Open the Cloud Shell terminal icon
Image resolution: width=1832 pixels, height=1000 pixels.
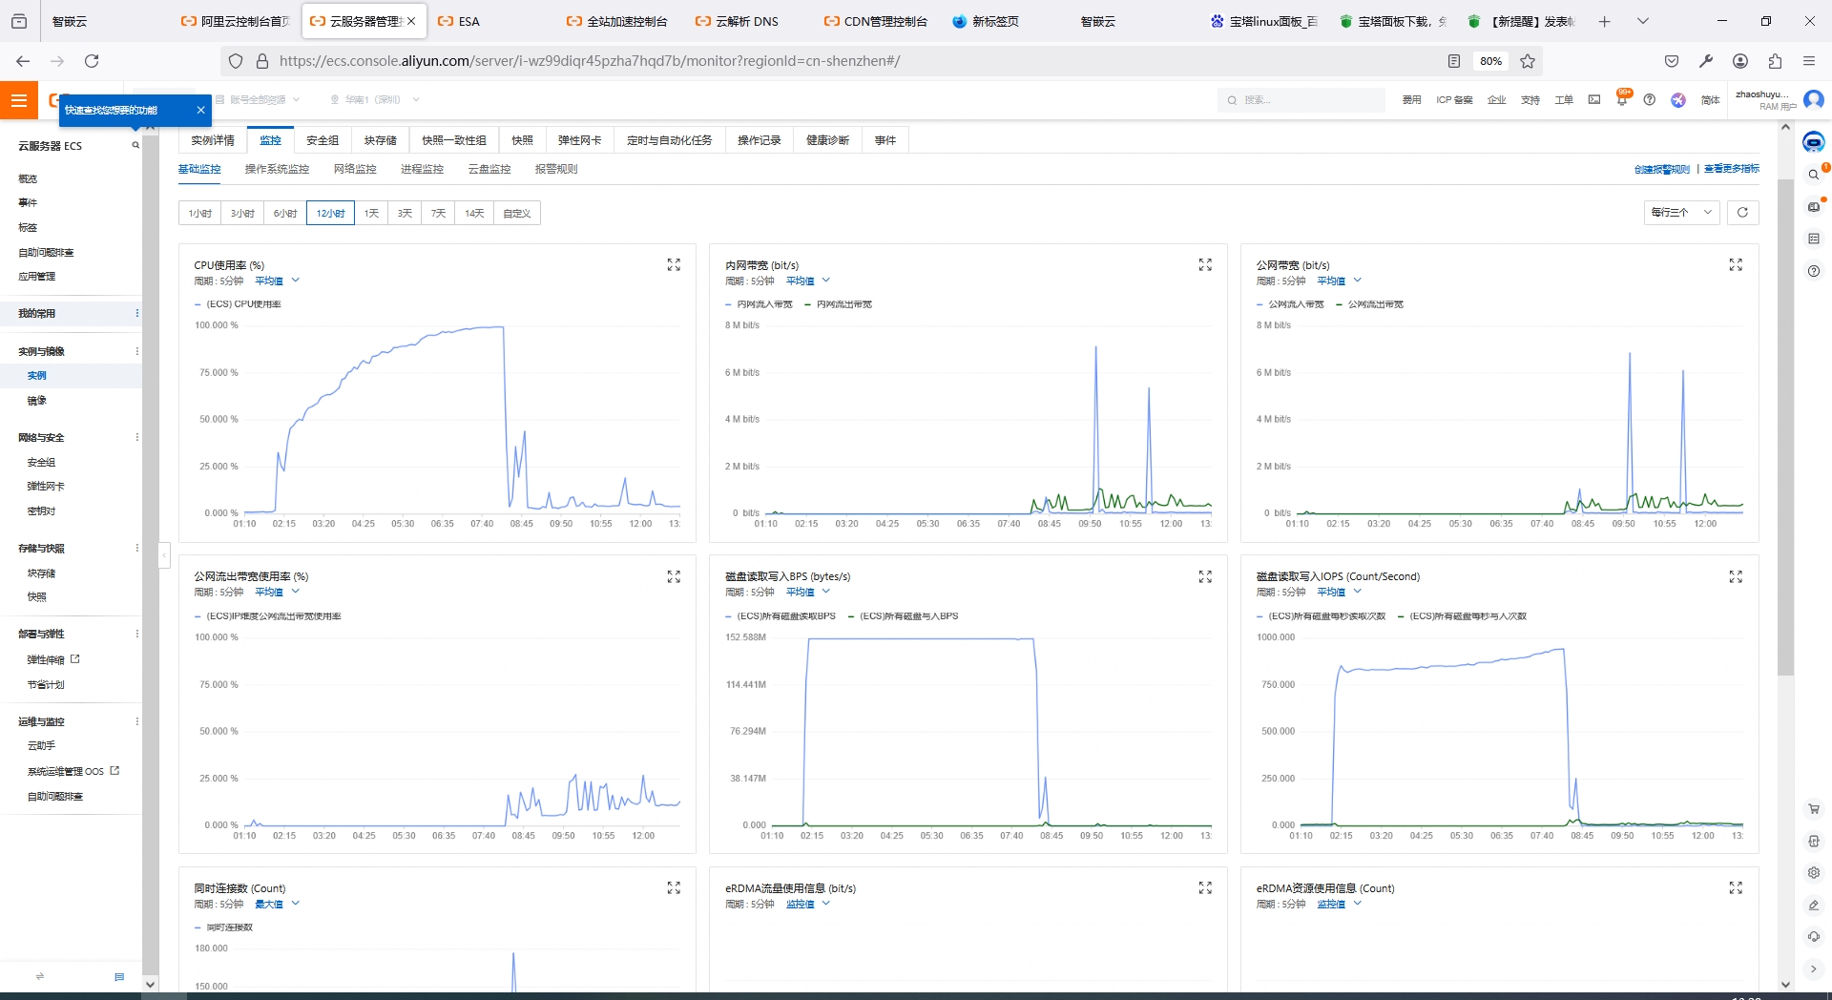(x=1593, y=100)
